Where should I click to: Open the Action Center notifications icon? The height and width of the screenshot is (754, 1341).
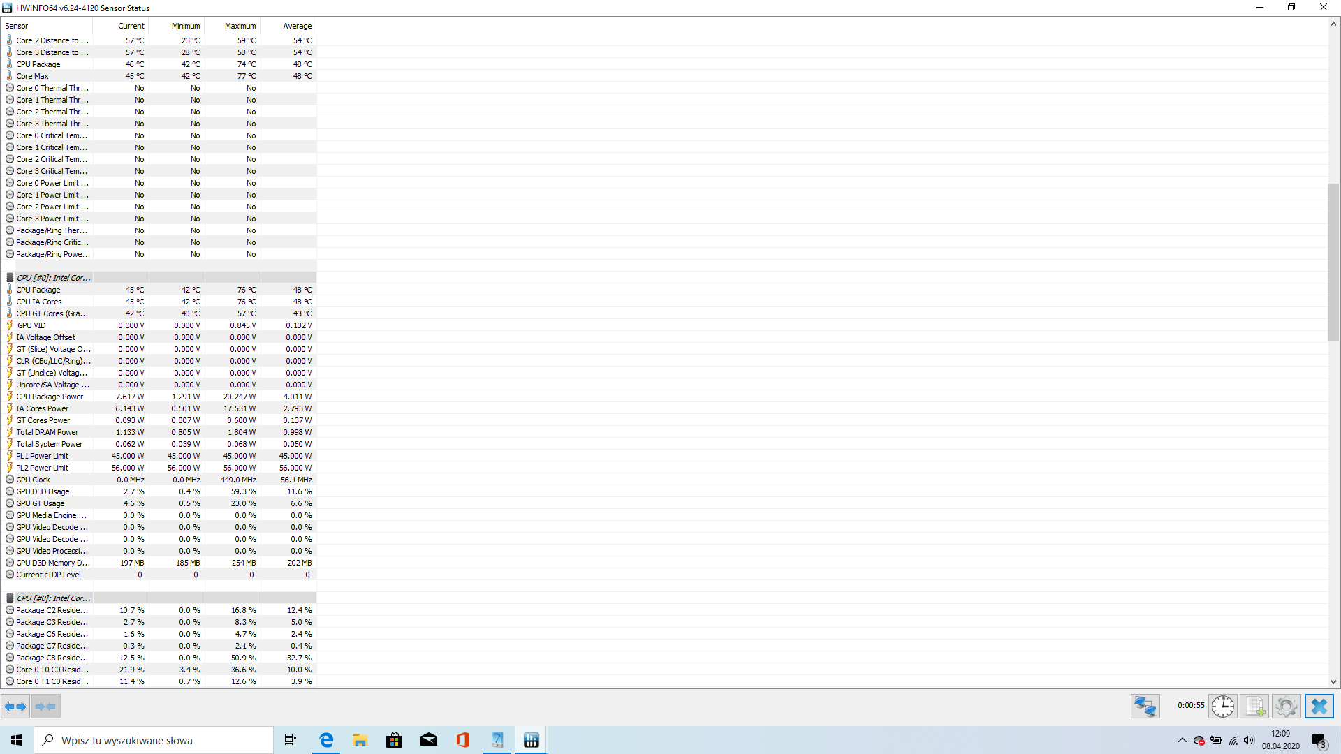pos(1319,741)
